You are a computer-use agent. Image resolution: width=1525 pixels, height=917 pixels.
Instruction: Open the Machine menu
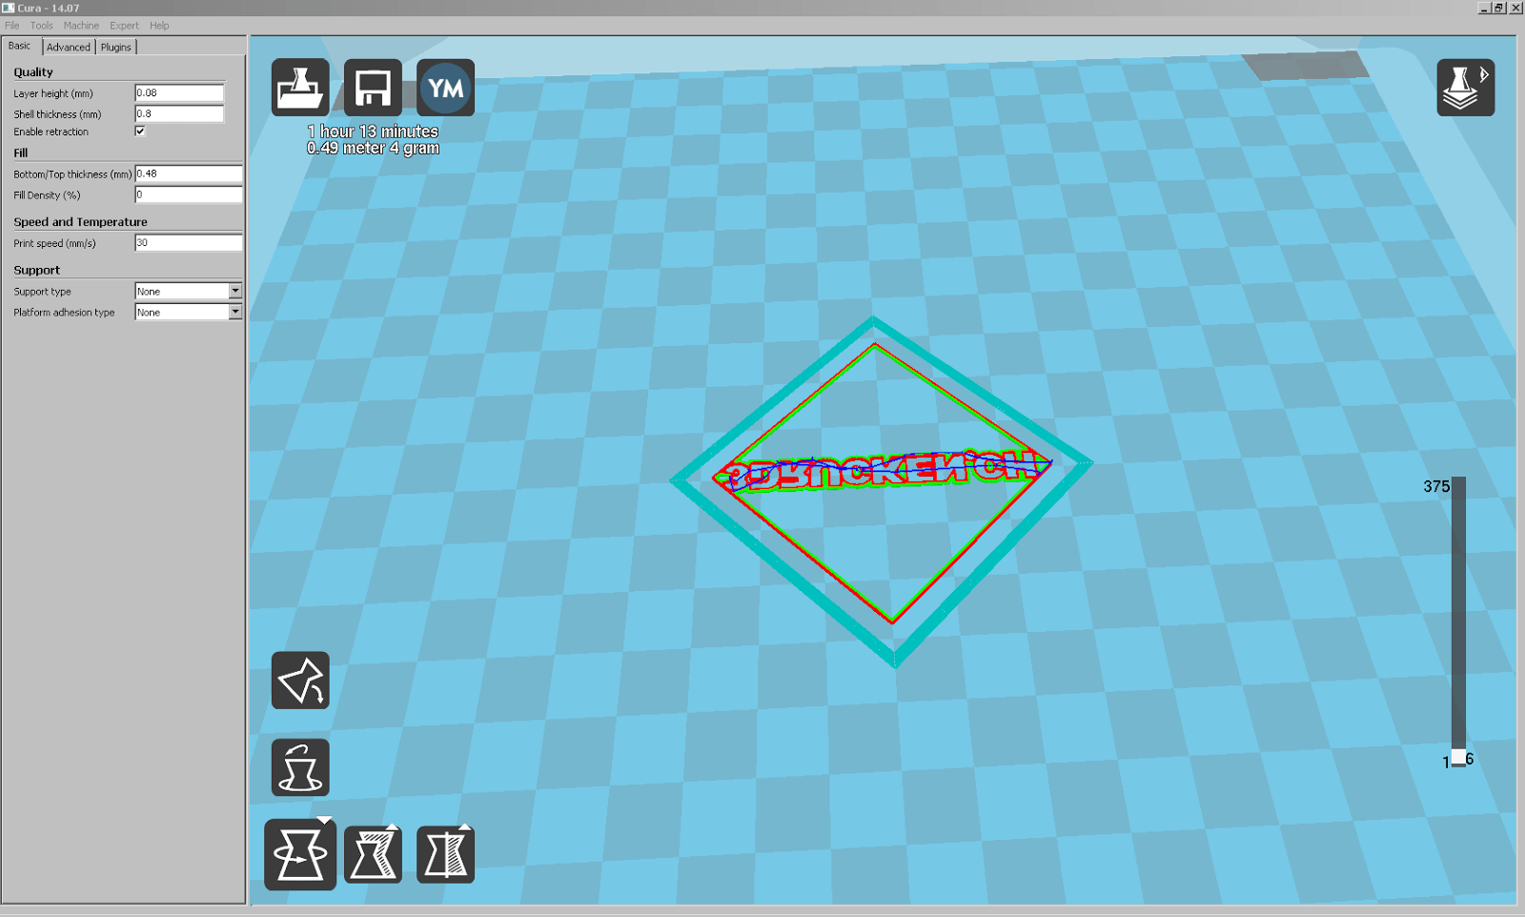81,26
